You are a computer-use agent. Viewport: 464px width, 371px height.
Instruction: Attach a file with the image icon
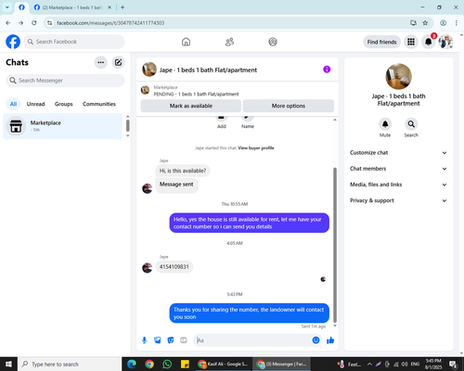(x=158, y=340)
